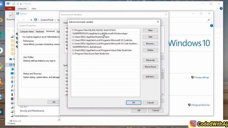
Task: Click Control Panel in System address bar
Action: click(x=47, y=20)
